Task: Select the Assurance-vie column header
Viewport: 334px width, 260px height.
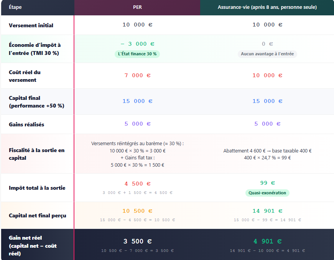Action: coord(267,7)
